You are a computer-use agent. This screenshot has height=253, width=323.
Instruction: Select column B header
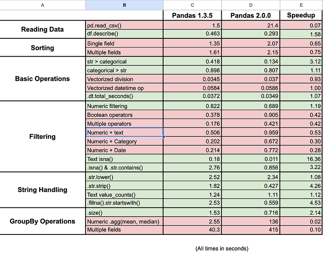(124, 5)
